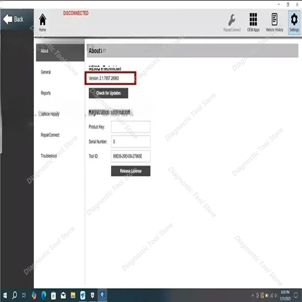Focus the Product Key field
Image resolution: width=302 pixels, height=302 pixels.
tap(131, 127)
